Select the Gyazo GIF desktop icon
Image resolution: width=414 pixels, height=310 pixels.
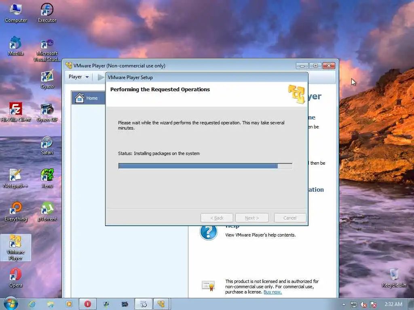[x=47, y=113]
